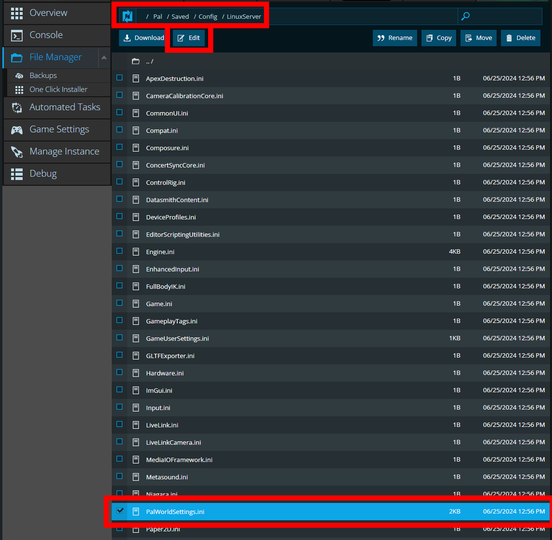Click the Delete button

point(520,38)
